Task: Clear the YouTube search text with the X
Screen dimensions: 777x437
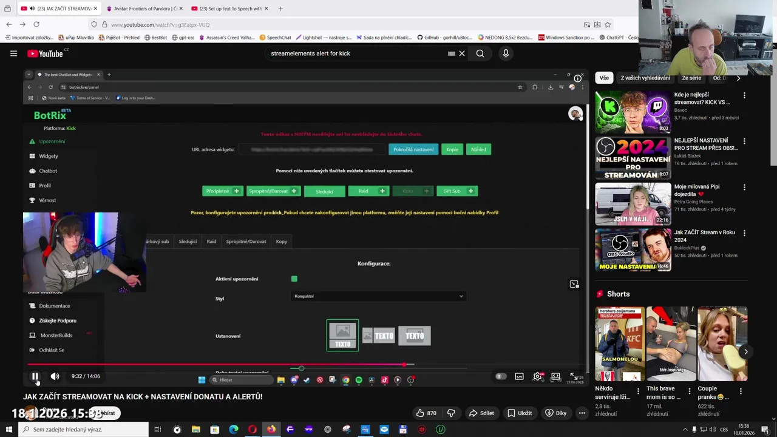Action: point(462,53)
